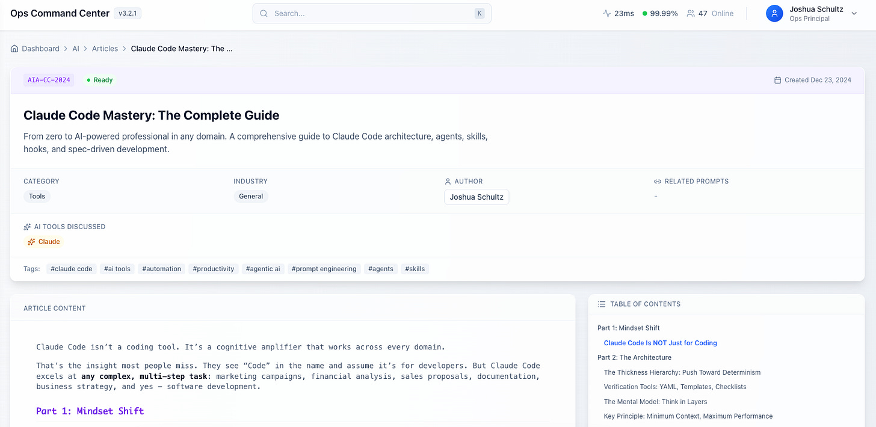Viewport: 876px width, 427px height.
Task: Click the 99.99% uptime value
Action: 664,13
